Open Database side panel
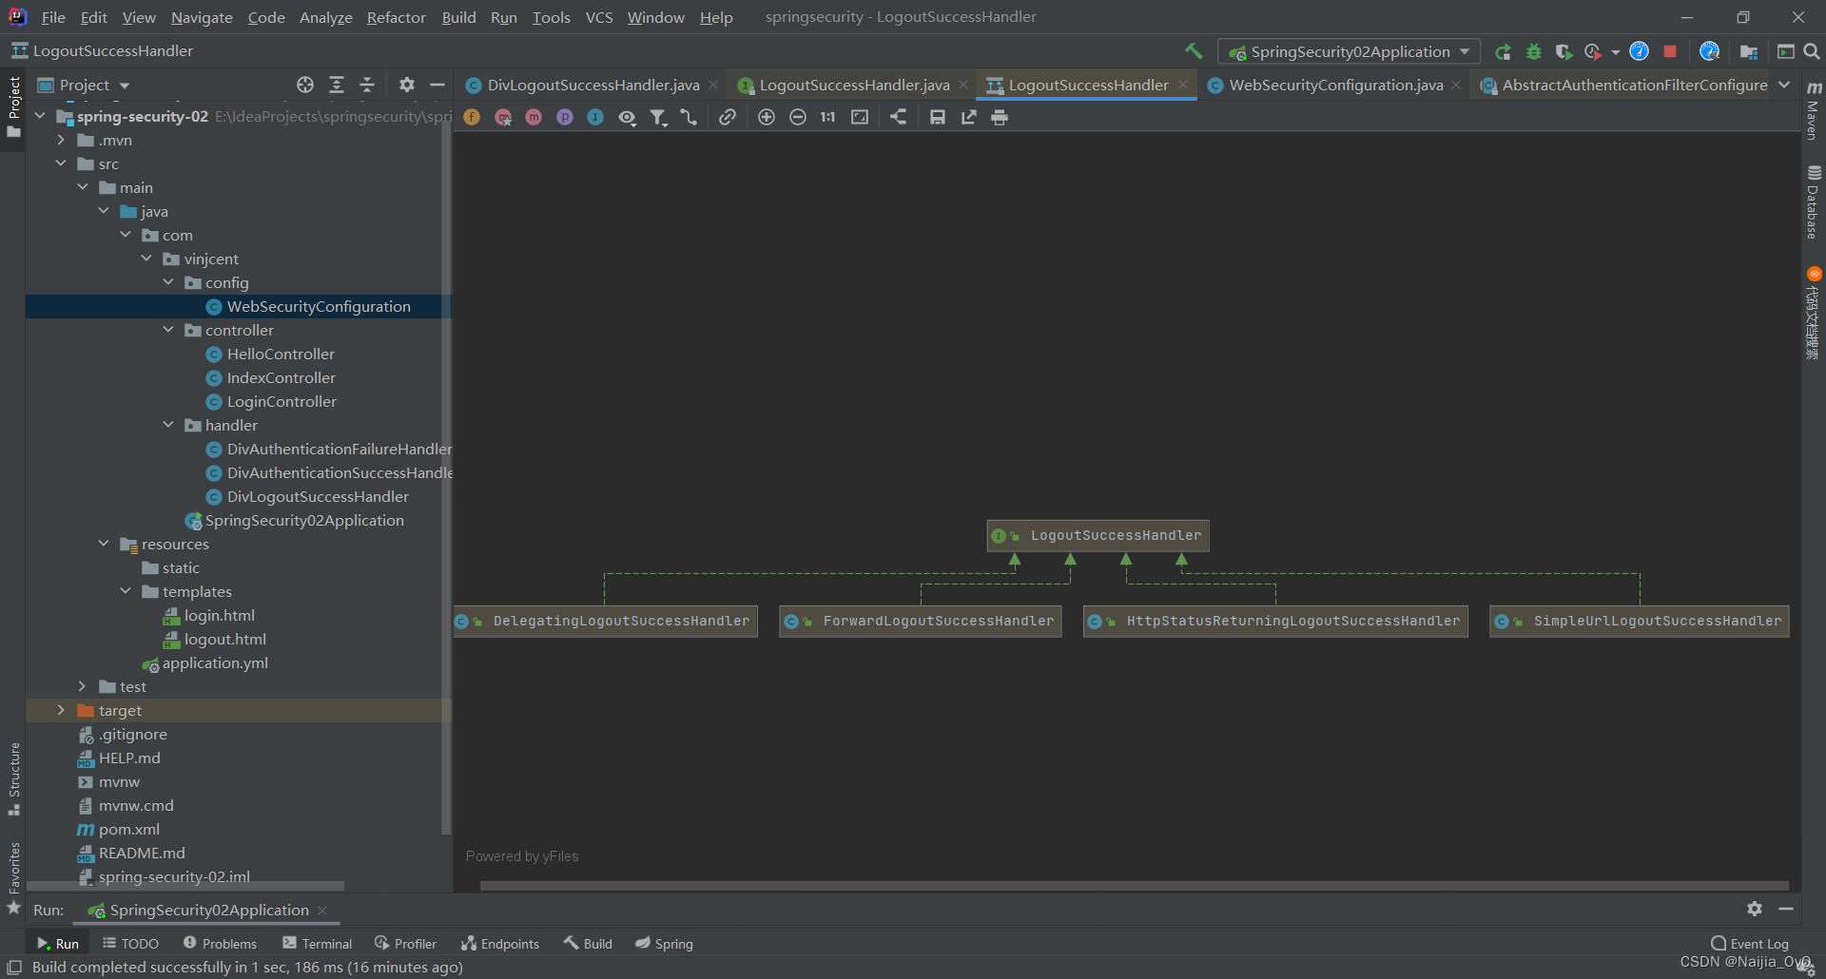Viewport: 1826px width, 979px height. [1814, 203]
